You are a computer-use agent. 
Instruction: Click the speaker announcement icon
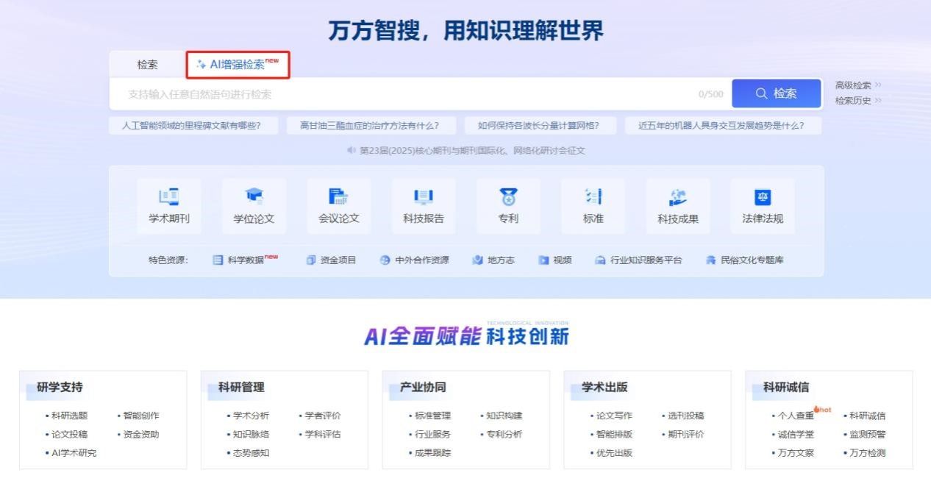(x=352, y=151)
